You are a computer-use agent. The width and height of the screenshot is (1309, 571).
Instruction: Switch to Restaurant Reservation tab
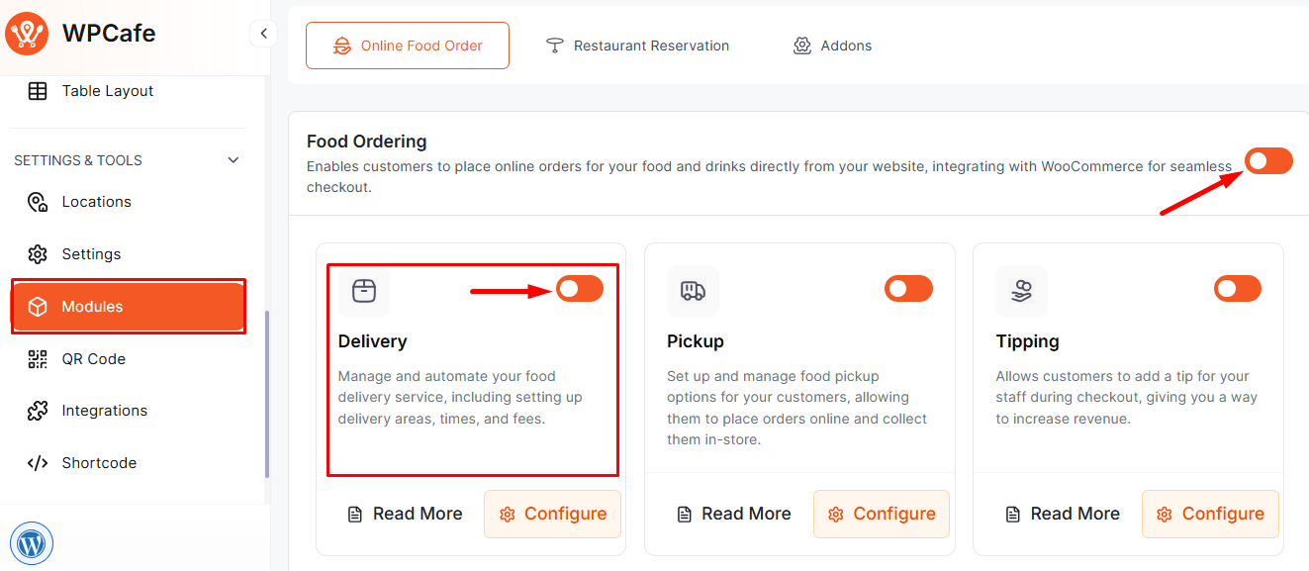(x=638, y=46)
